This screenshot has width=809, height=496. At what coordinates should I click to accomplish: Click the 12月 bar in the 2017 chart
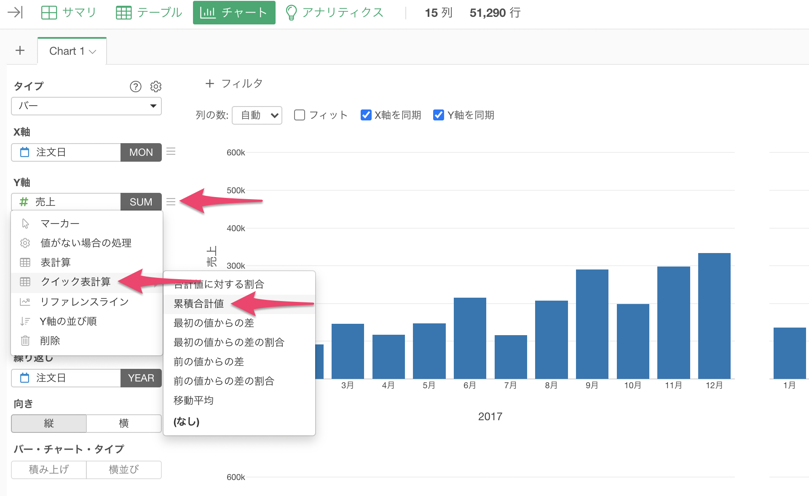tap(714, 316)
